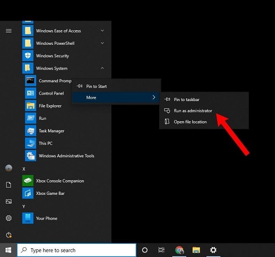Image resolution: width=275 pixels, height=257 pixels.
Task: Choose Pin to taskbar option
Action: [x=187, y=99]
